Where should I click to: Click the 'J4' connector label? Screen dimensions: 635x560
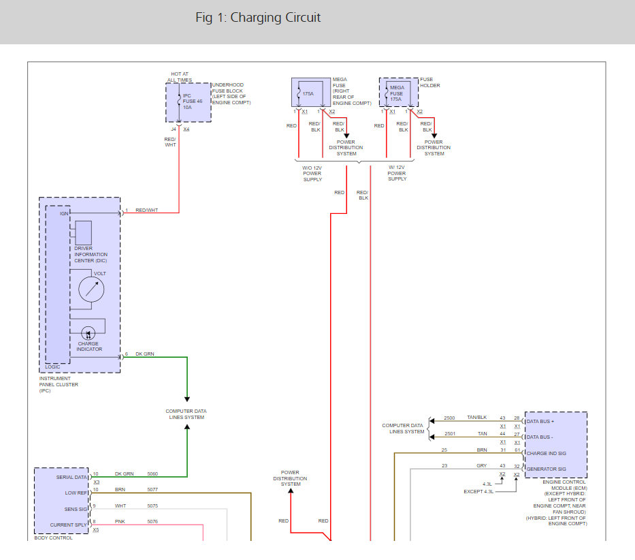point(174,129)
